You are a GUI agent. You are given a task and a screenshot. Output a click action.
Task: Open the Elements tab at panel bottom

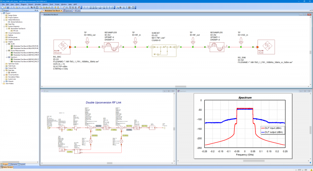click(x=14, y=164)
